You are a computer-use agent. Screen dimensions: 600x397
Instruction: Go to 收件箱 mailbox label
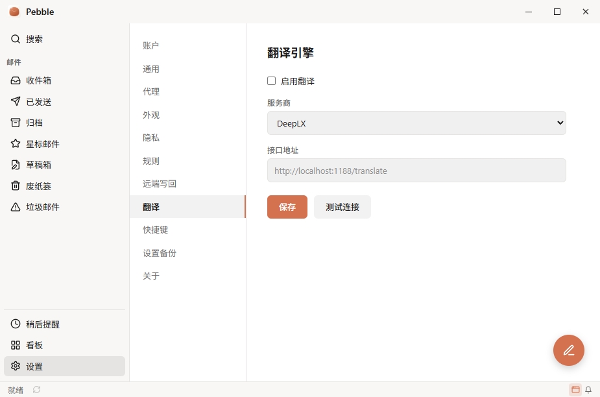[x=39, y=80]
